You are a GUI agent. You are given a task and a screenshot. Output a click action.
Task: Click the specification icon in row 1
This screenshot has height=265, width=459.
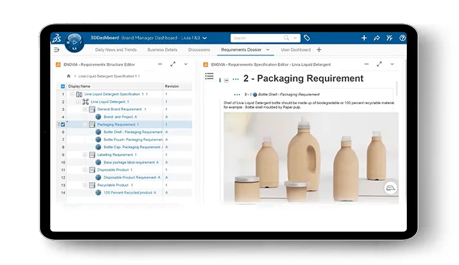[x=79, y=94]
